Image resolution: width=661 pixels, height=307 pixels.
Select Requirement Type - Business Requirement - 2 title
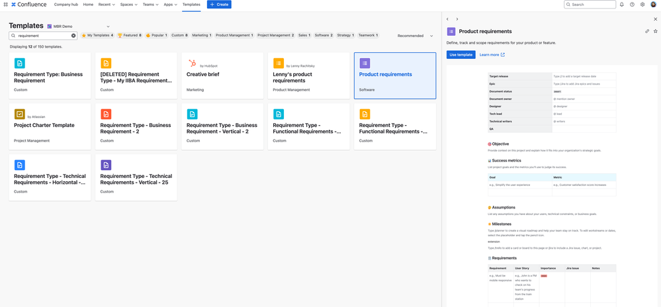(x=136, y=128)
